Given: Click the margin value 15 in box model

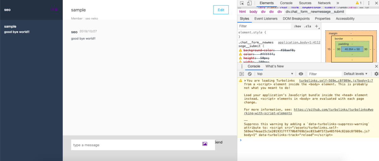Looking at the screenshot, I should point(329,49).
